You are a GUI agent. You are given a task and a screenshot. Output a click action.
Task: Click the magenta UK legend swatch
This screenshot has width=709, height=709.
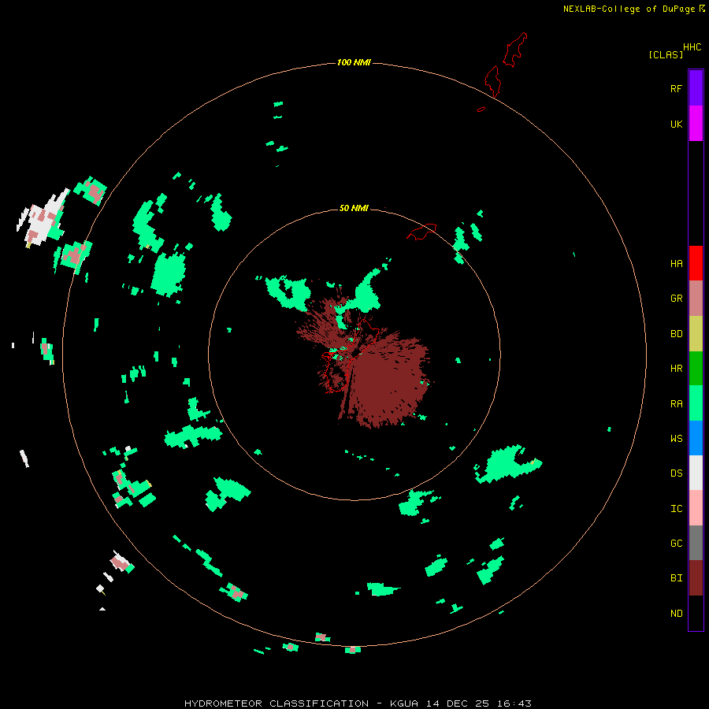coord(696,124)
